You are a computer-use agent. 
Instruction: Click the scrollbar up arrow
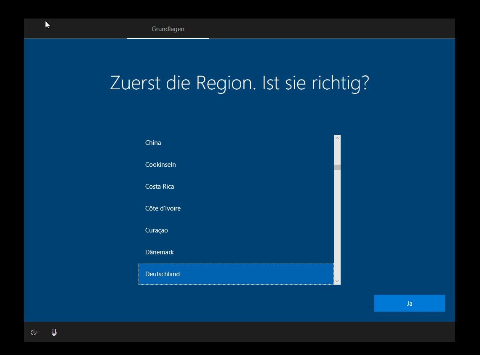pos(337,138)
